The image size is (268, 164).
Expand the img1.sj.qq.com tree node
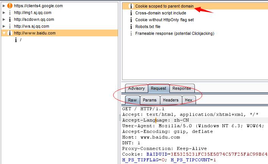tap(4, 12)
